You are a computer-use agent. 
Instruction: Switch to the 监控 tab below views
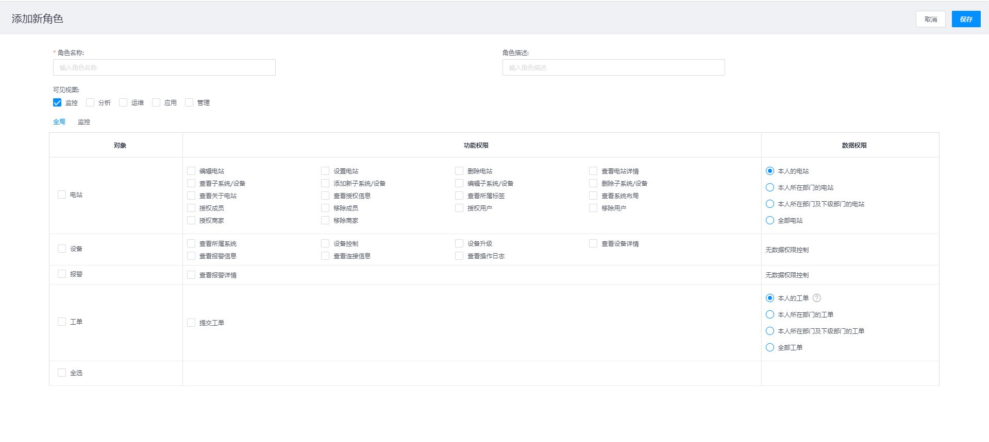coord(84,122)
